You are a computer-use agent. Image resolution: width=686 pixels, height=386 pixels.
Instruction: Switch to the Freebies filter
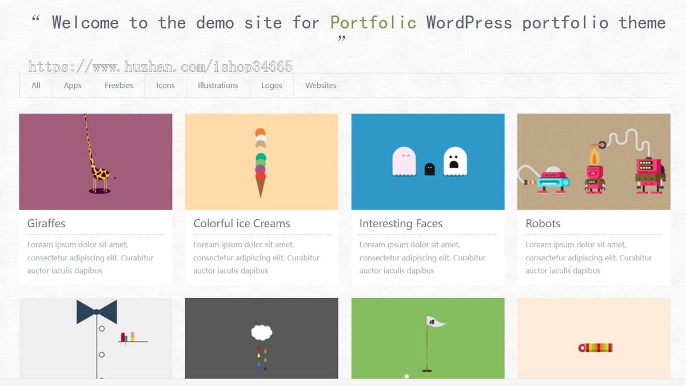tap(119, 86)
